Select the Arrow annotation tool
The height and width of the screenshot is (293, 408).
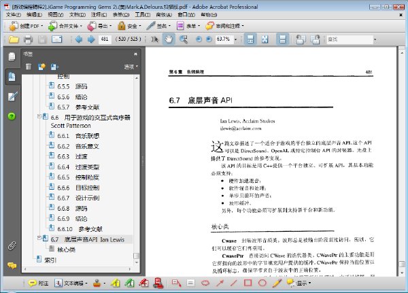click(220, 283)
